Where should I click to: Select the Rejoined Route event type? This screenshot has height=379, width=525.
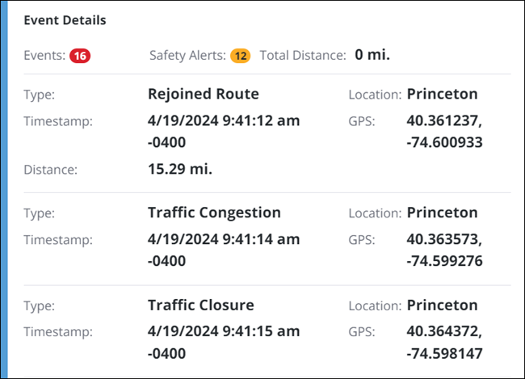click(201, 94)
